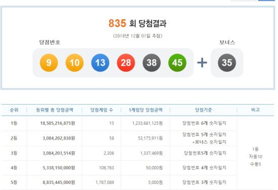This screenshot has height=190, width=278.
Task: Select the 1게임당 당첨금액 column header
Action: click(146, 110)
